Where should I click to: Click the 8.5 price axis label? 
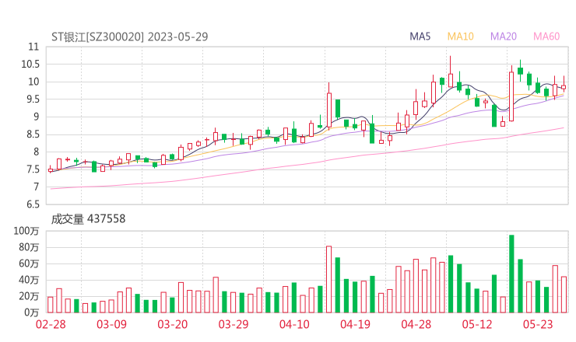[x=30, y=134]
